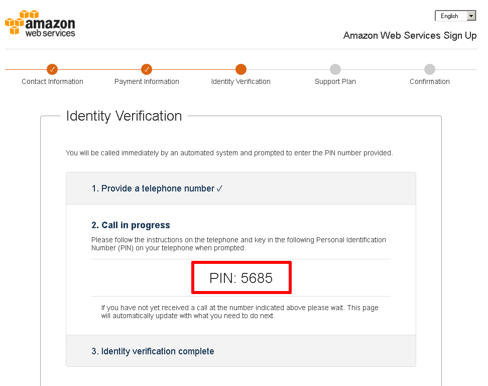Click the gray Confirmation step circle

point(429,69)
